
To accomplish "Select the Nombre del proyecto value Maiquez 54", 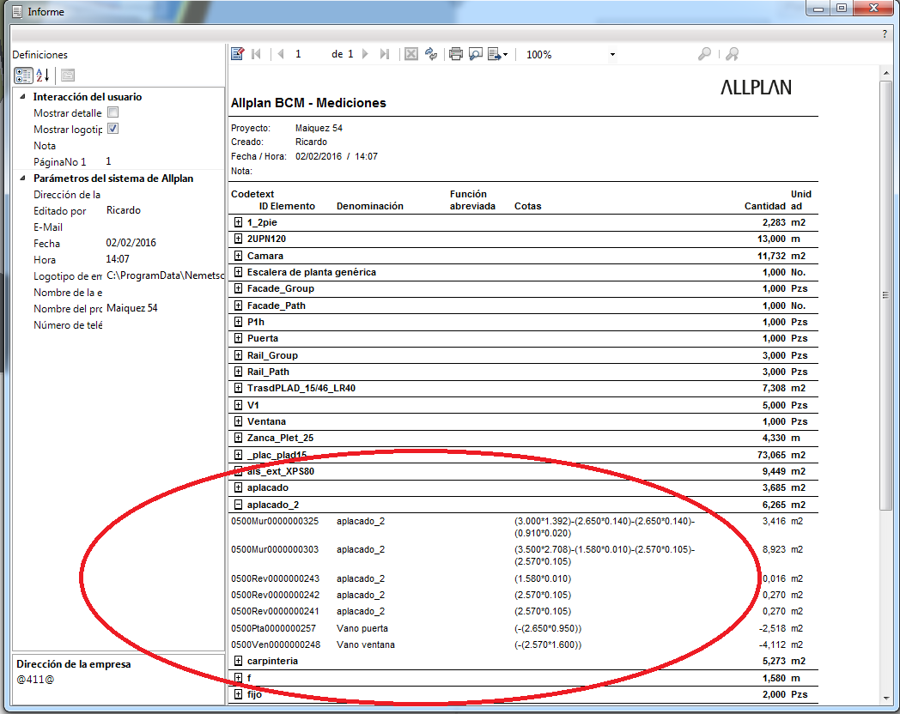I will point(132,309).
